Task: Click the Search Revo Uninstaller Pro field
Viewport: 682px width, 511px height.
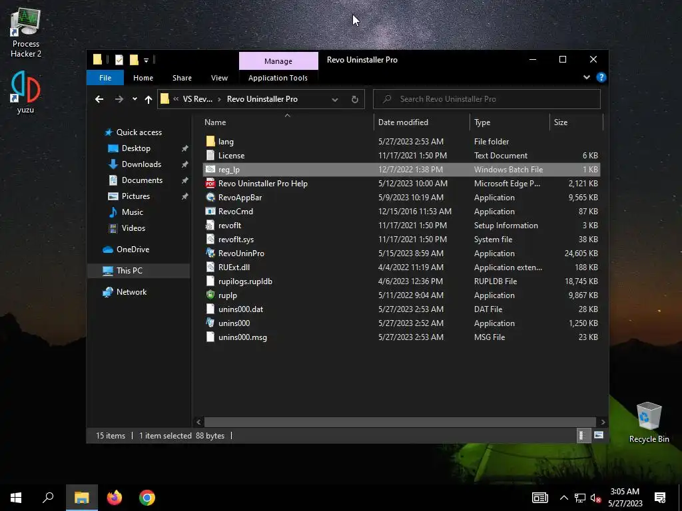Action: click(487, 99)
